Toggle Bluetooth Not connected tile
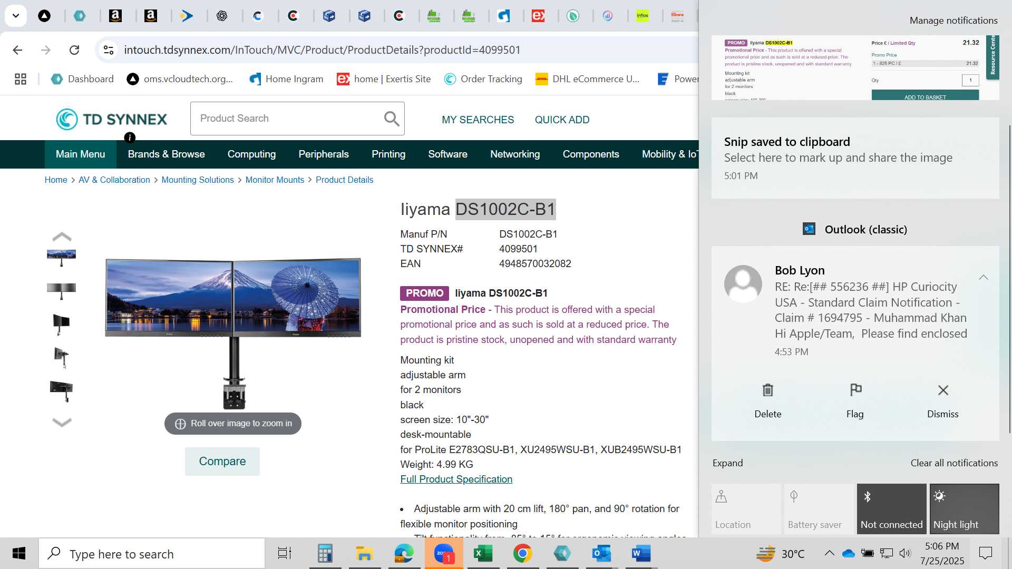 click(x=891, y=509)
